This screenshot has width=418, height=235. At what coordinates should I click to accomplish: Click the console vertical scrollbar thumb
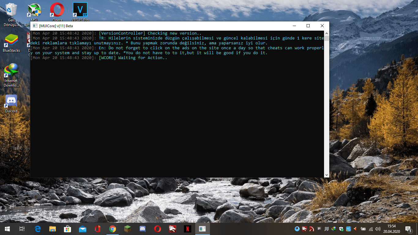[x=327, y=39]
